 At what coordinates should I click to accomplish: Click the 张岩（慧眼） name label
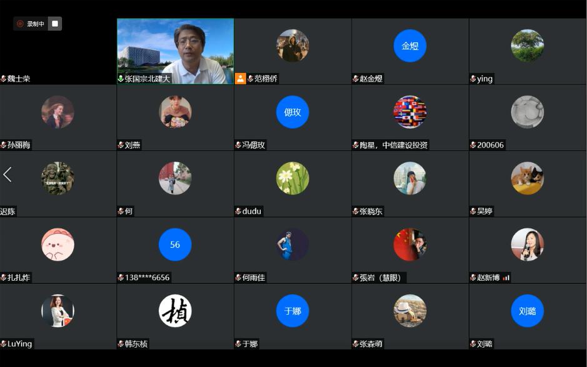[x=379, y=278]
